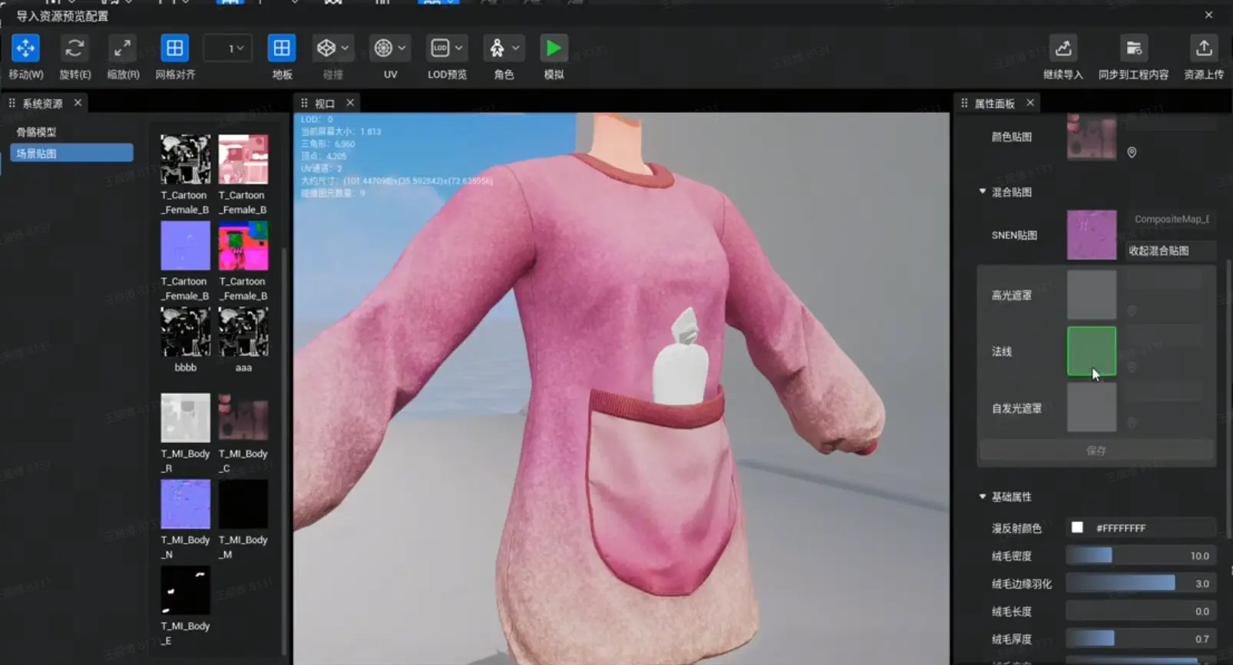Viewport: 1233px width, 665px height.
Task: Select pink T_Cartoon_Female_B texture thumbnail
Action: point(243,159)
